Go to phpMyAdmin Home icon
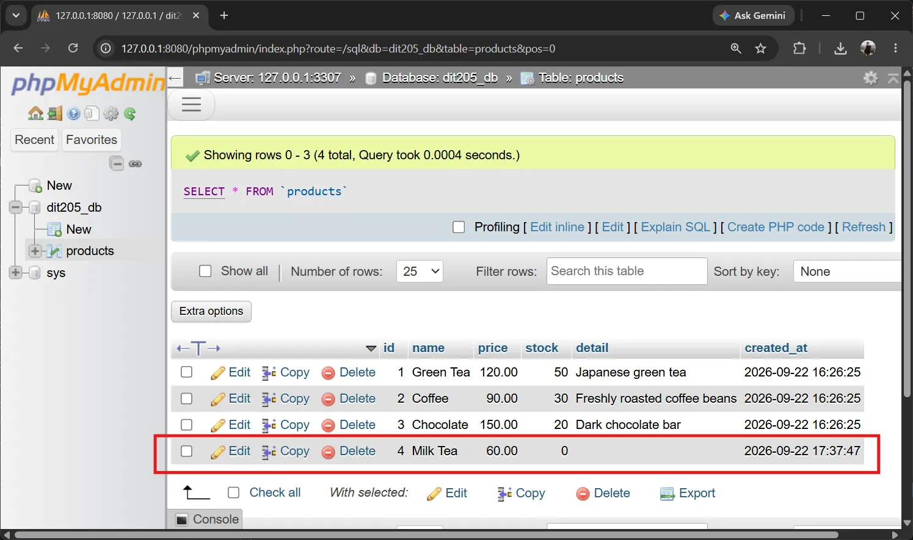913x540 pixels. (35, 113)
